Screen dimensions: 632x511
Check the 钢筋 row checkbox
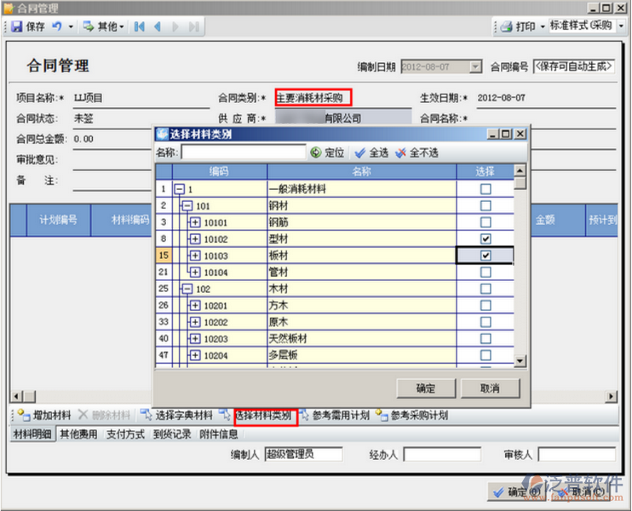(x=485, y=222)
